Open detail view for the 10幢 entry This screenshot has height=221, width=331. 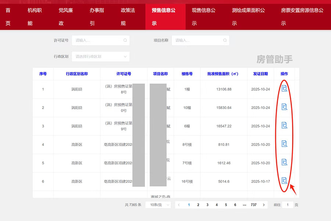point(284,107)
